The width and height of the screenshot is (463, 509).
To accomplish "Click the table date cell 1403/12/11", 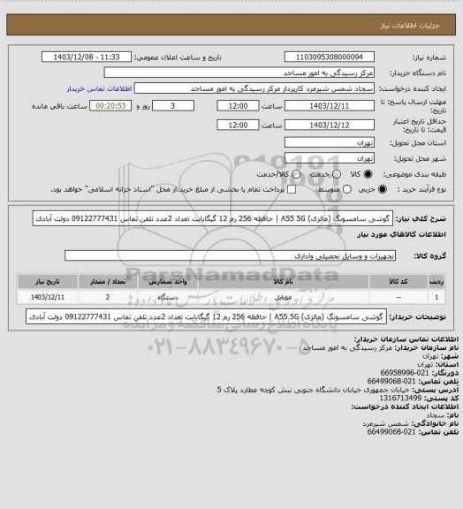I will pos(48,297).
